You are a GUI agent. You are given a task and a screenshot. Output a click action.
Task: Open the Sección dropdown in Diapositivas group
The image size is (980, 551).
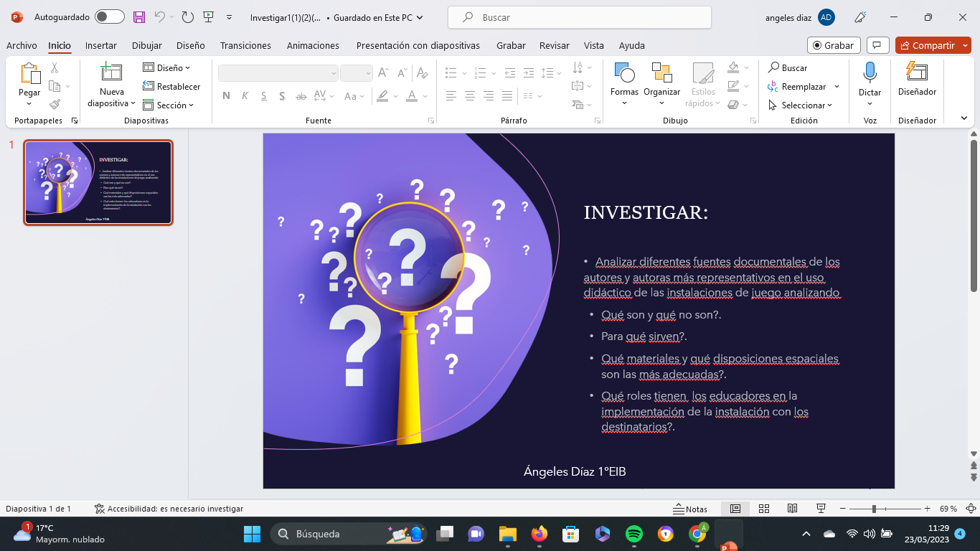coord(169,105)
